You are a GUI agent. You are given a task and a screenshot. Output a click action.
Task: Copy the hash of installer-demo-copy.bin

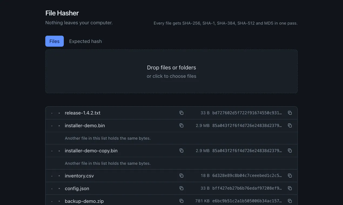(290, 151)
